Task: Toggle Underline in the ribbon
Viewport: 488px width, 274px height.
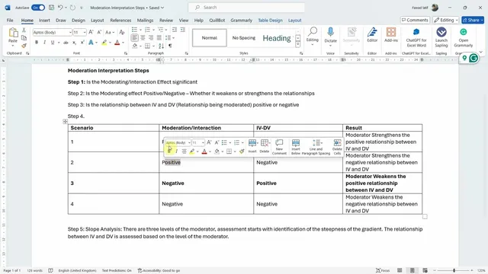Action: point(53,43)
